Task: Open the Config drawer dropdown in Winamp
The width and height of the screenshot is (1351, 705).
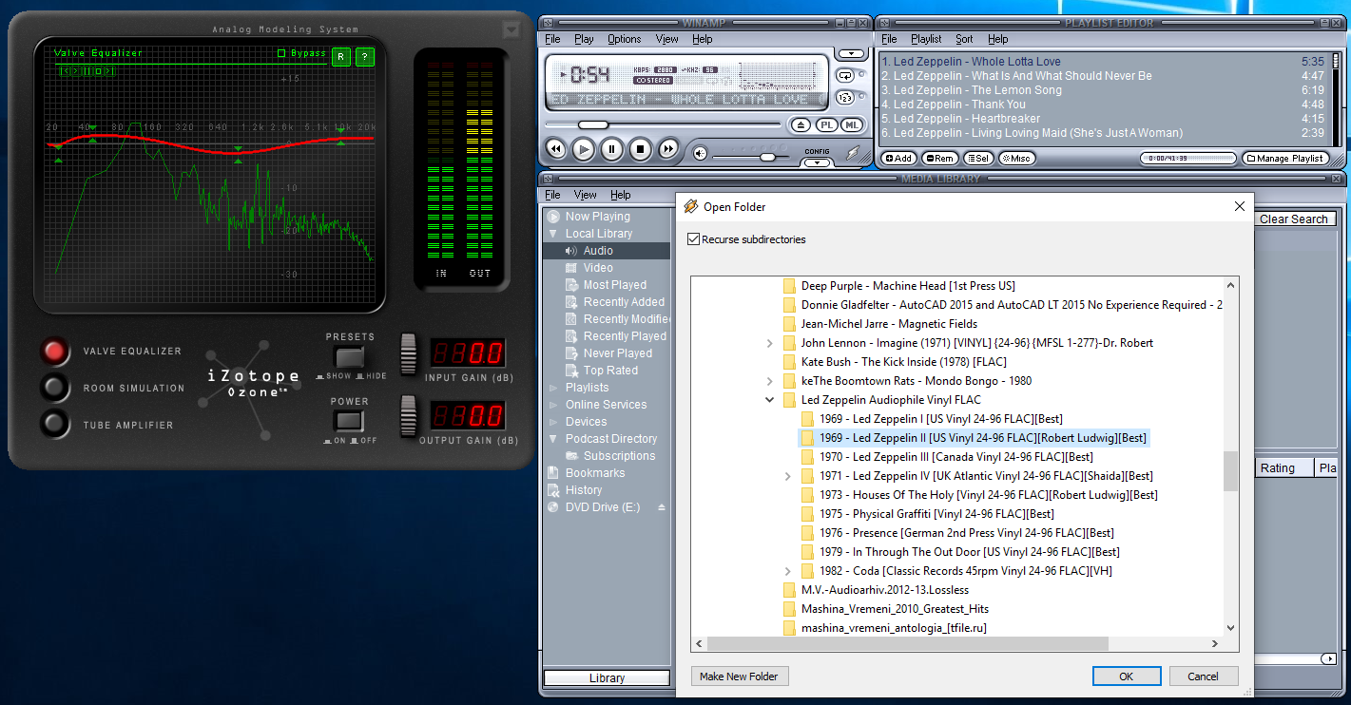Action: point(817,162)
